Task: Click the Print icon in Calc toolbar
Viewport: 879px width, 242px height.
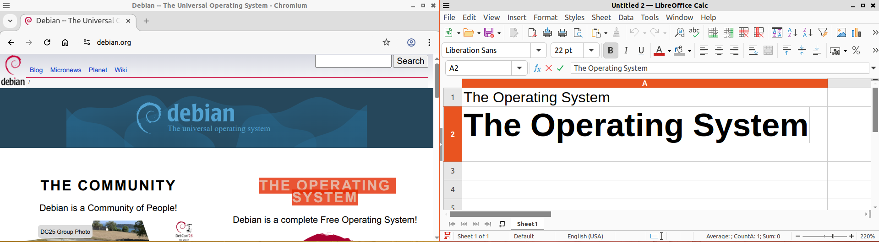Action: [562, 33]
